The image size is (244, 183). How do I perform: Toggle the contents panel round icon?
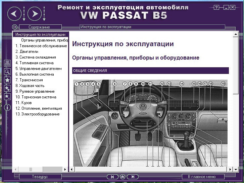coord(14,27)
